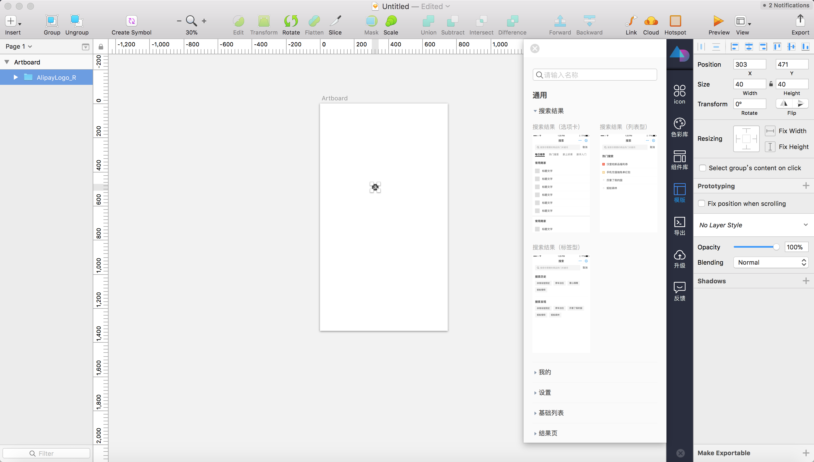
Task: Add a new Shadows entry
Action: (x=806, y=281)
